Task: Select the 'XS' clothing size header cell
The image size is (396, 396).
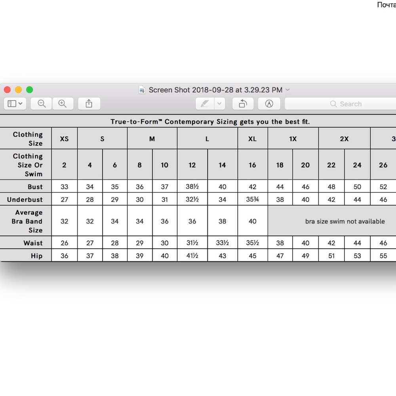Action: point(65,139)
